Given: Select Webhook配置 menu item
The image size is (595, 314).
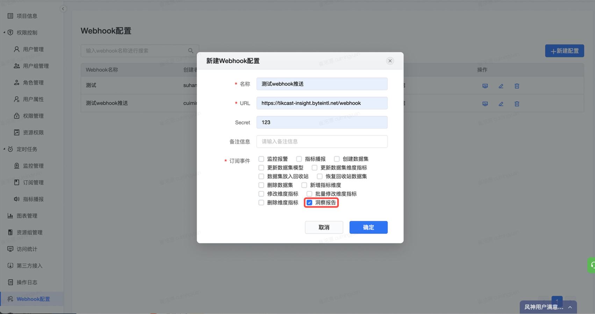Looking at the screenshot, I should point(32,299).
